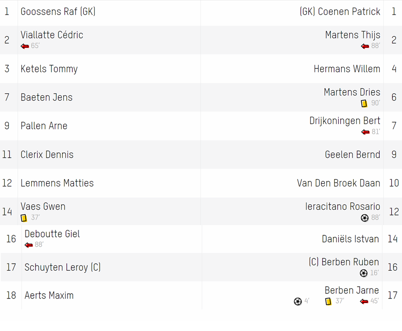Select Van Den Broek Daan
Image resolution: width=402 pixels, height=331 pixels.
(x=338, y=183)
